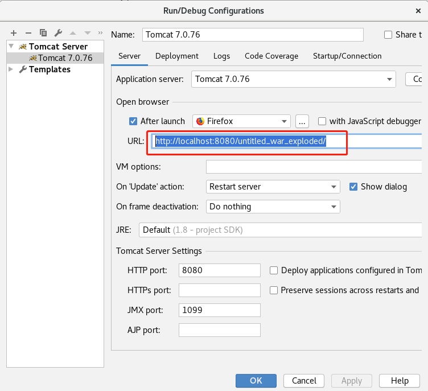The image size is (428, 391).
Task: Click the Configure button beside Application server
Action: [414, 79]
